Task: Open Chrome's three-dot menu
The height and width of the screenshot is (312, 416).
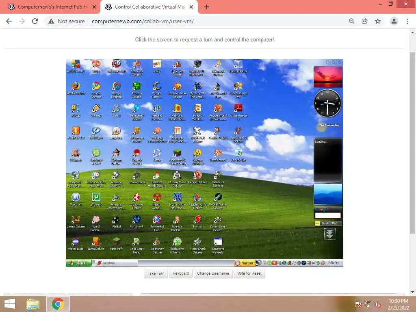Action: click(x=407, y=21)
